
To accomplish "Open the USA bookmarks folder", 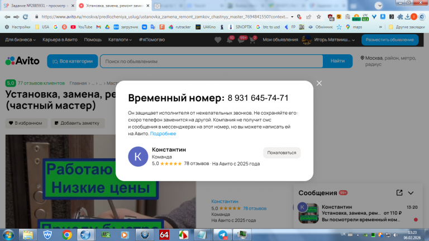I will (42, 27).
